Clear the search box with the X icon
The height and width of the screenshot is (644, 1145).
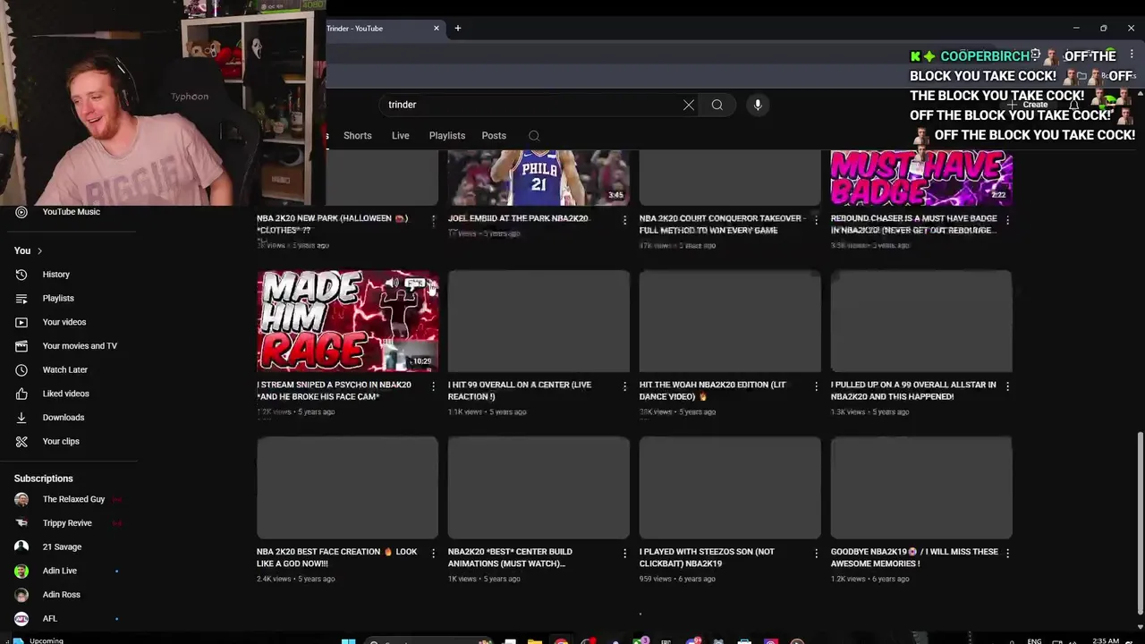(x=689, y=105)
